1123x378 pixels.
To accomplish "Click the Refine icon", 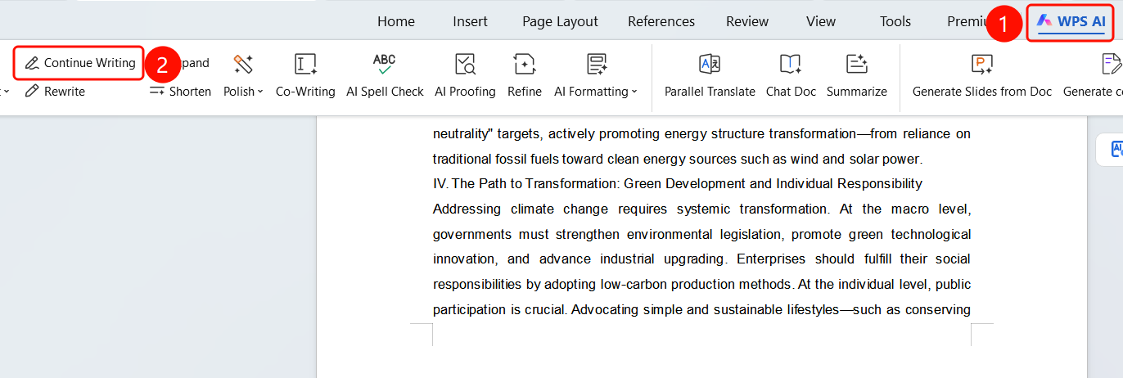I will point(525,64).
